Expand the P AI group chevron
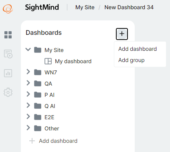The height and width of the screenshot is (152, 170). [28, 94]
